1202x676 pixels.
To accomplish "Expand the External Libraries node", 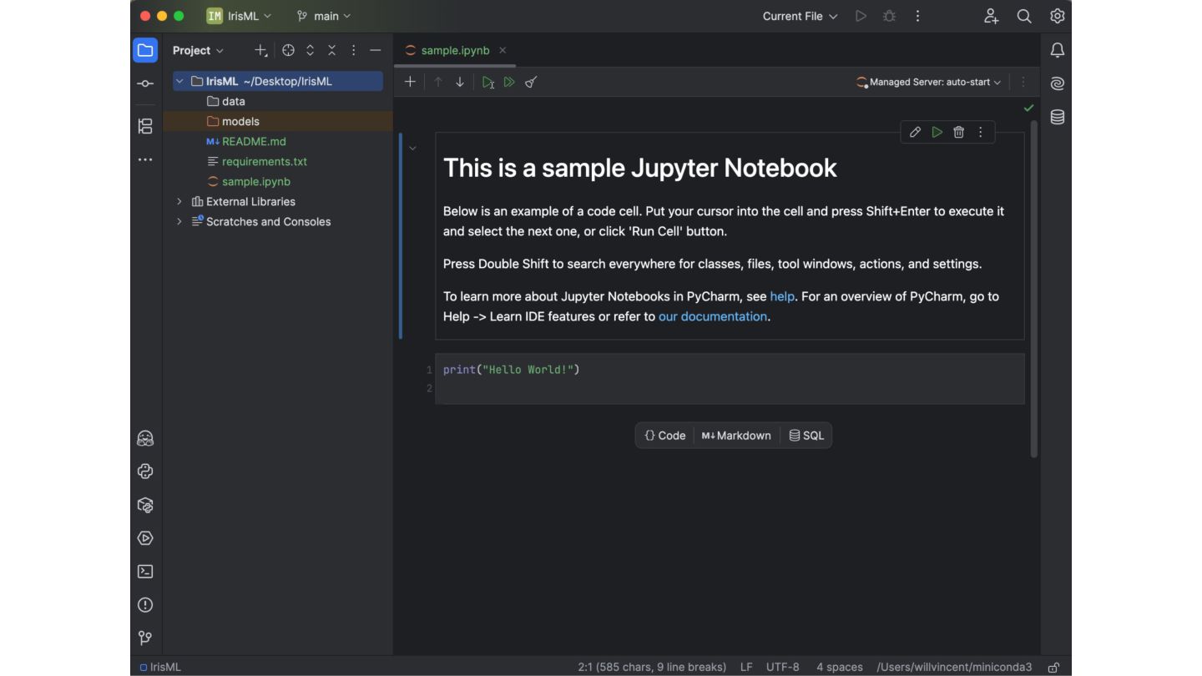I will pyautogui.click(x=179, y=201).
